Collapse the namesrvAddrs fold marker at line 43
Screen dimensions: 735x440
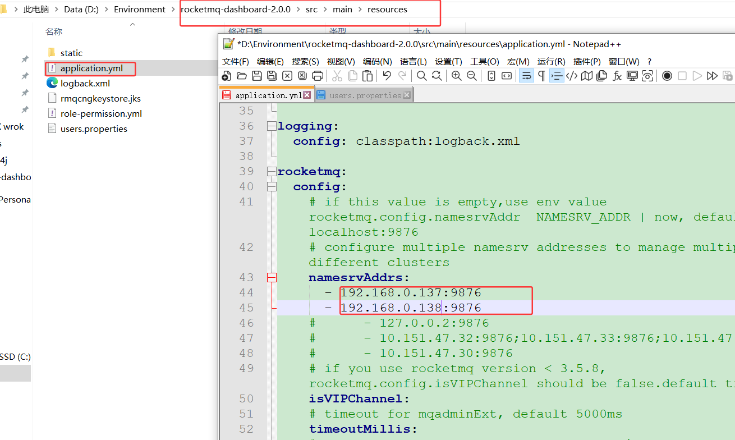pos(272,277)
